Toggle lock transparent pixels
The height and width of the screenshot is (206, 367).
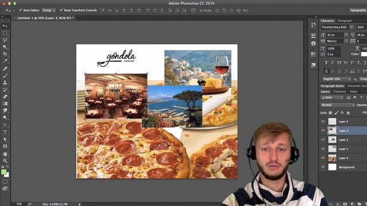coord(330,113)
